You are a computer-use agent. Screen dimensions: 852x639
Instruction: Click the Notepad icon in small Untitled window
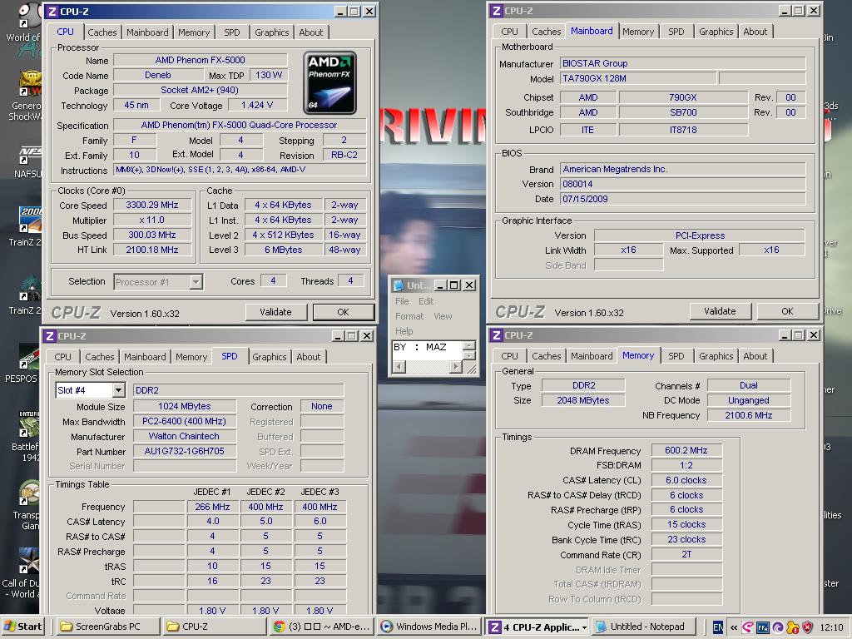pos(399,285)
